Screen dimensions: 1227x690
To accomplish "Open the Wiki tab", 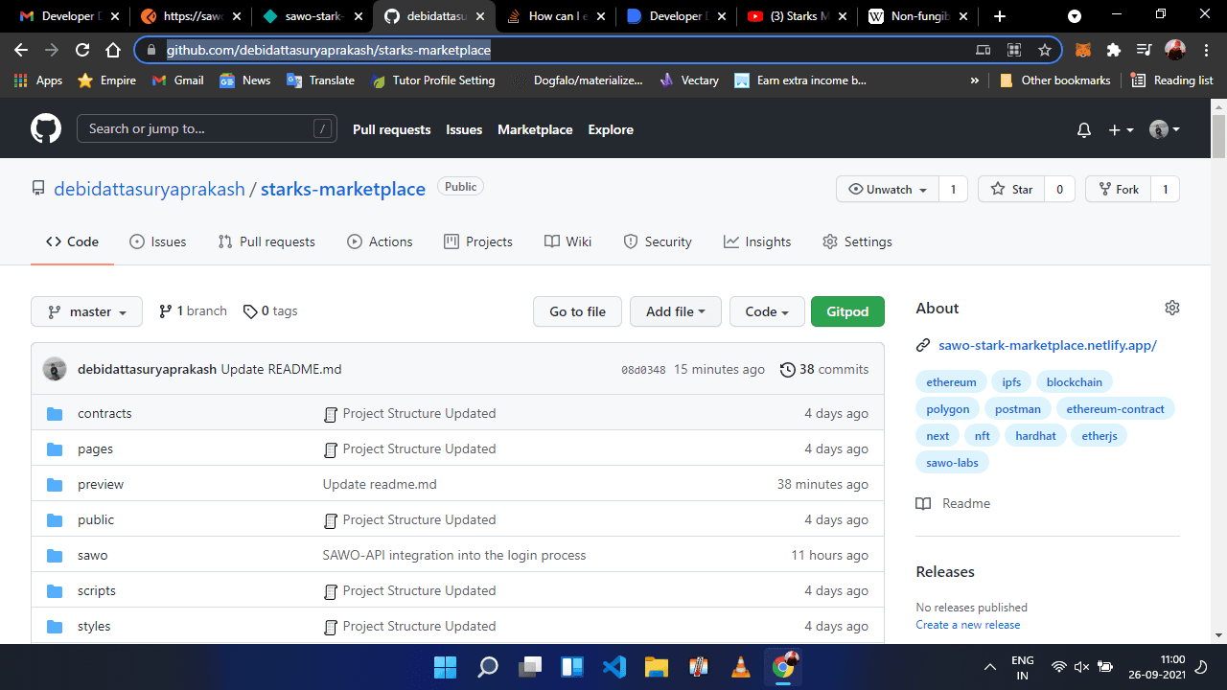I will pos(567,241).
